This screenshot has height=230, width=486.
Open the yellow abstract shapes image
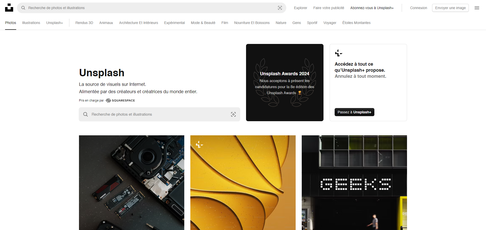point(243,183)
